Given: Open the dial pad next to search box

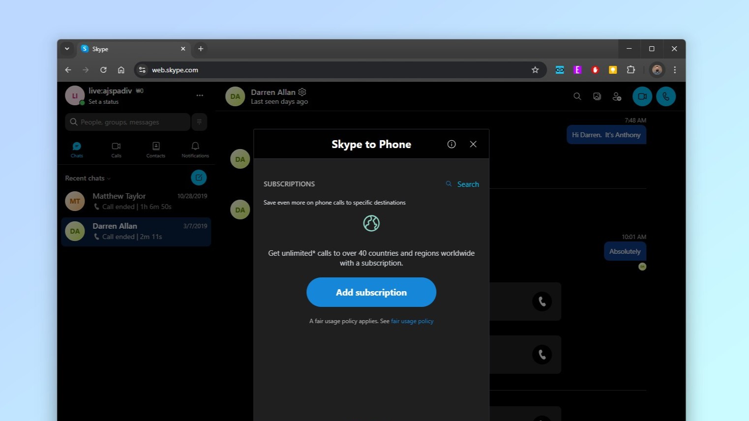Looking at the screenshot, I should [199, 122].
